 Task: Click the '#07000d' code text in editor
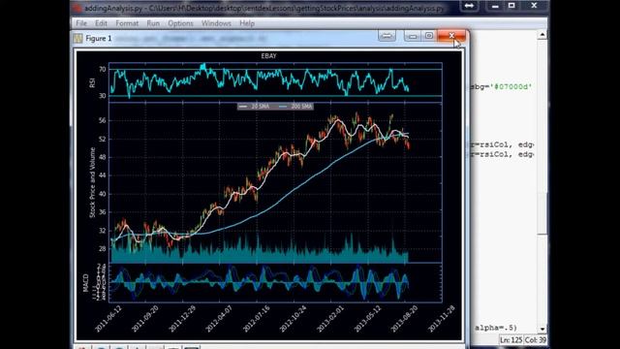click(x=511, y=86)
